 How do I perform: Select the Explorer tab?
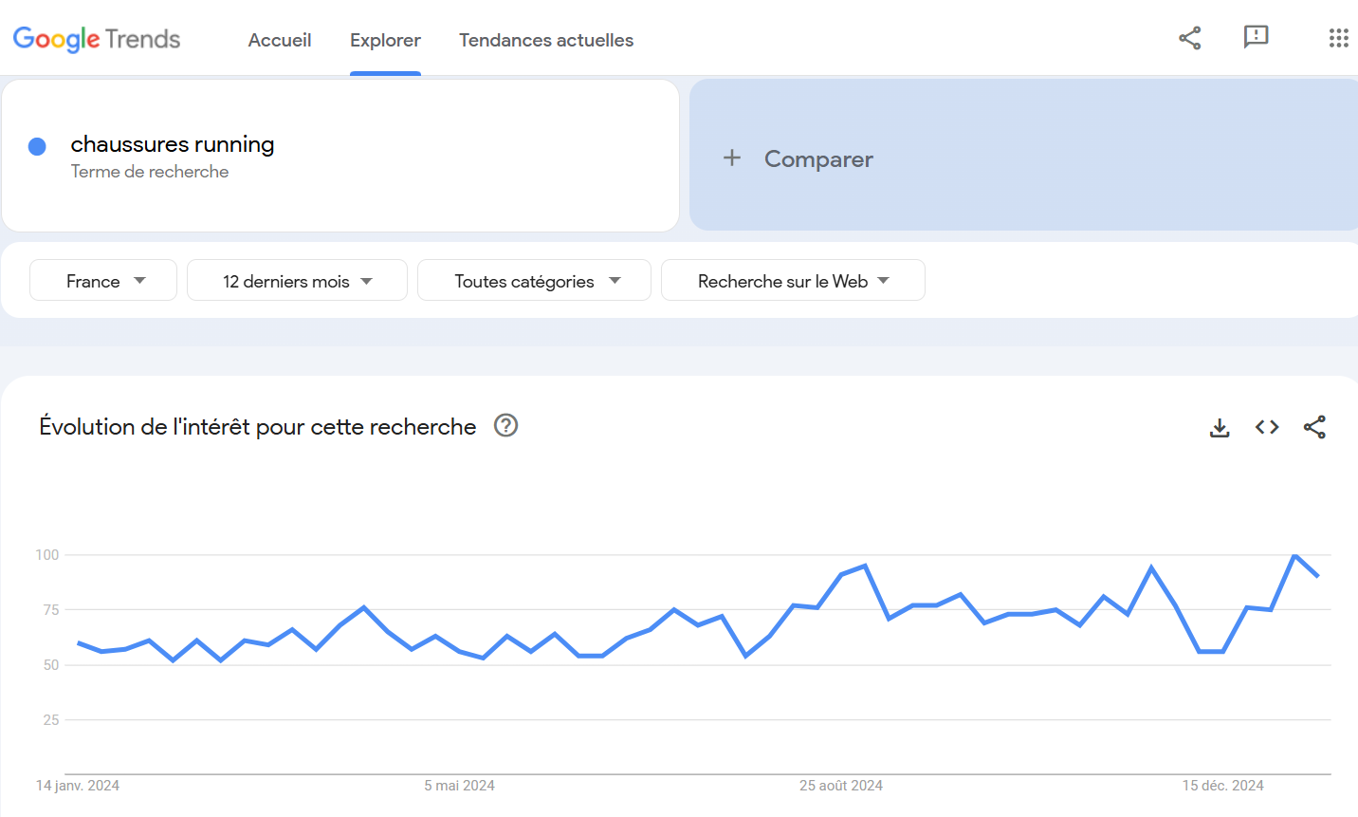[385, 40]
